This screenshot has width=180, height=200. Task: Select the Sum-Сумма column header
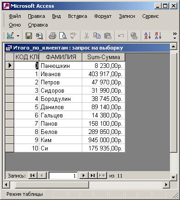pos(104,57)
